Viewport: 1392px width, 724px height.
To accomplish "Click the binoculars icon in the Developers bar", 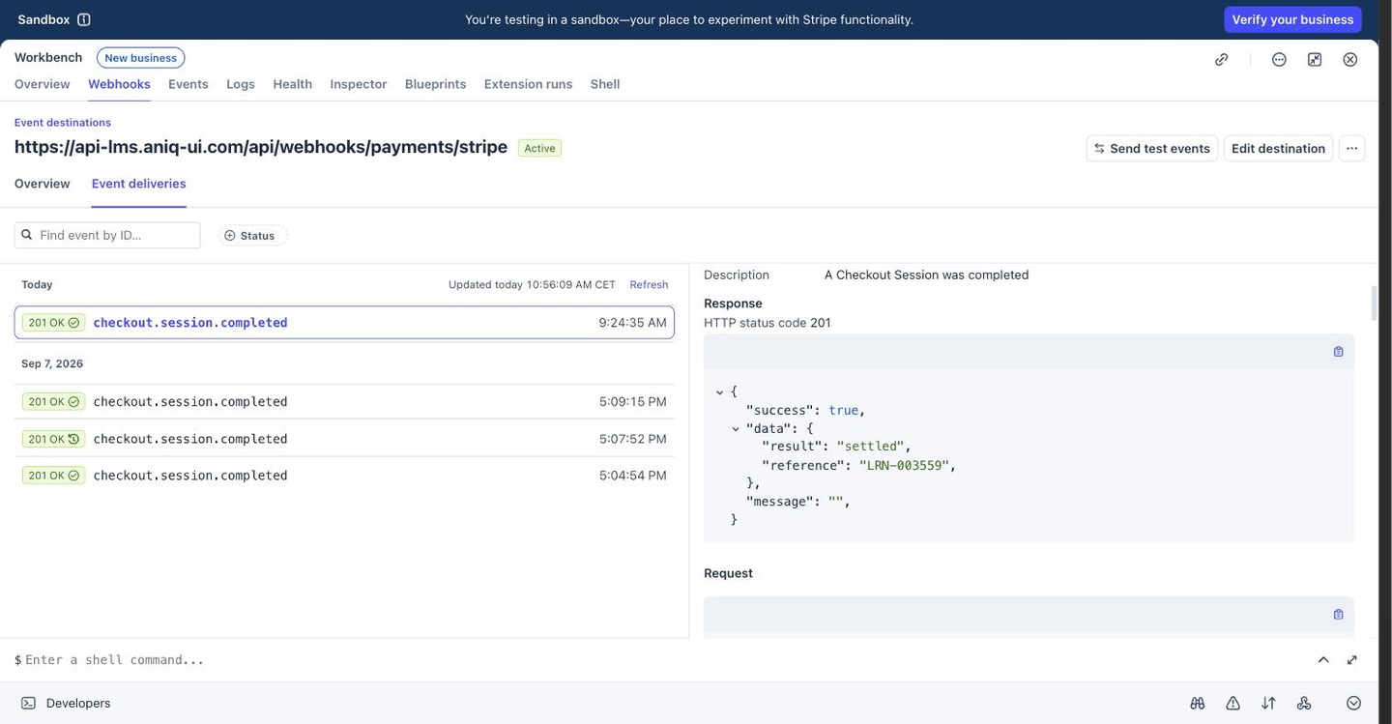I will click(x=1198, y=703).
